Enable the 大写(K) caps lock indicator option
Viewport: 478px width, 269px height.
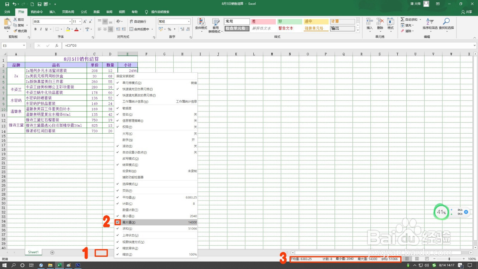pyautogui.click(x=156, y=134)
